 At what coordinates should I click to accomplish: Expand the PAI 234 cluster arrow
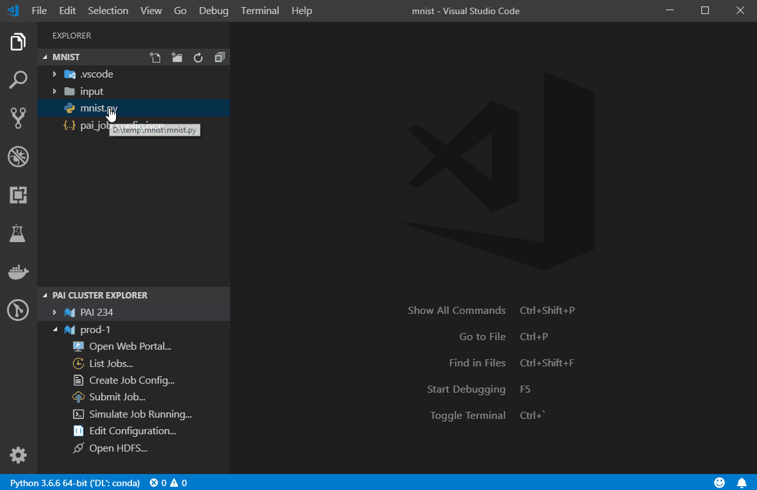pyautogui.click(x=54, y=313)
